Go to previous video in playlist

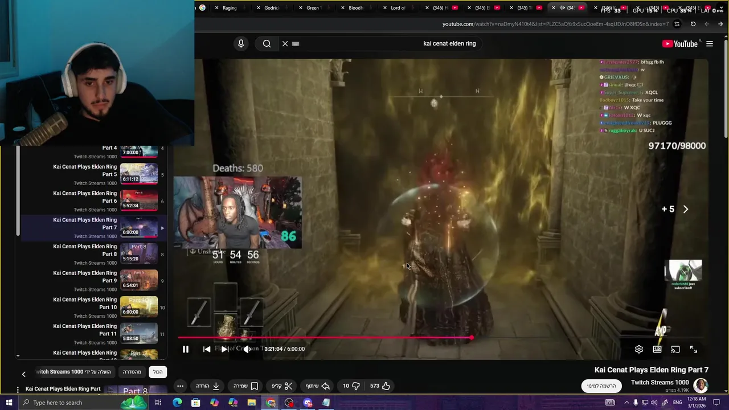point(207,349)
